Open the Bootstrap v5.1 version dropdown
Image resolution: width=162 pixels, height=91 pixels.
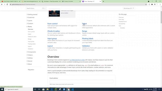click(x=129, y=8)
